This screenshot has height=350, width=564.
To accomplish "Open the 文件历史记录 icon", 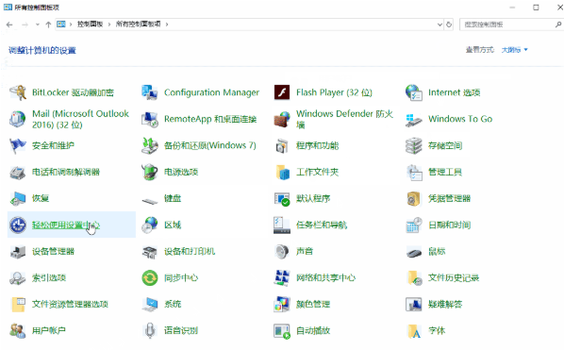I will pyautogui.click(x=414, y=278).
